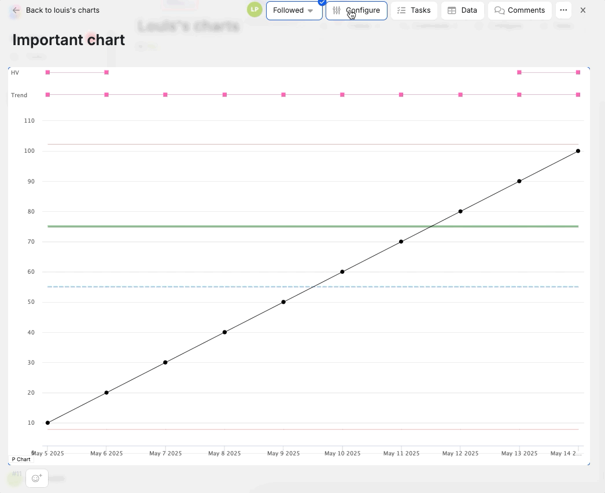Click the Important chart title
The image size is (605, 493).
tap(68, 40)
